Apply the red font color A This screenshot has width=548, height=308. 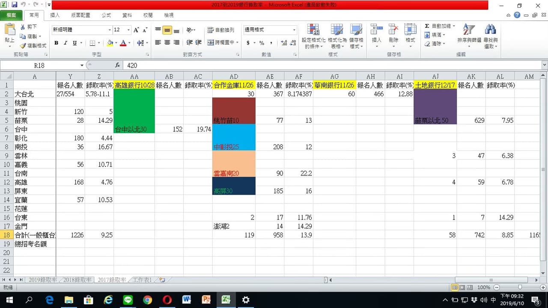[123, 43]
